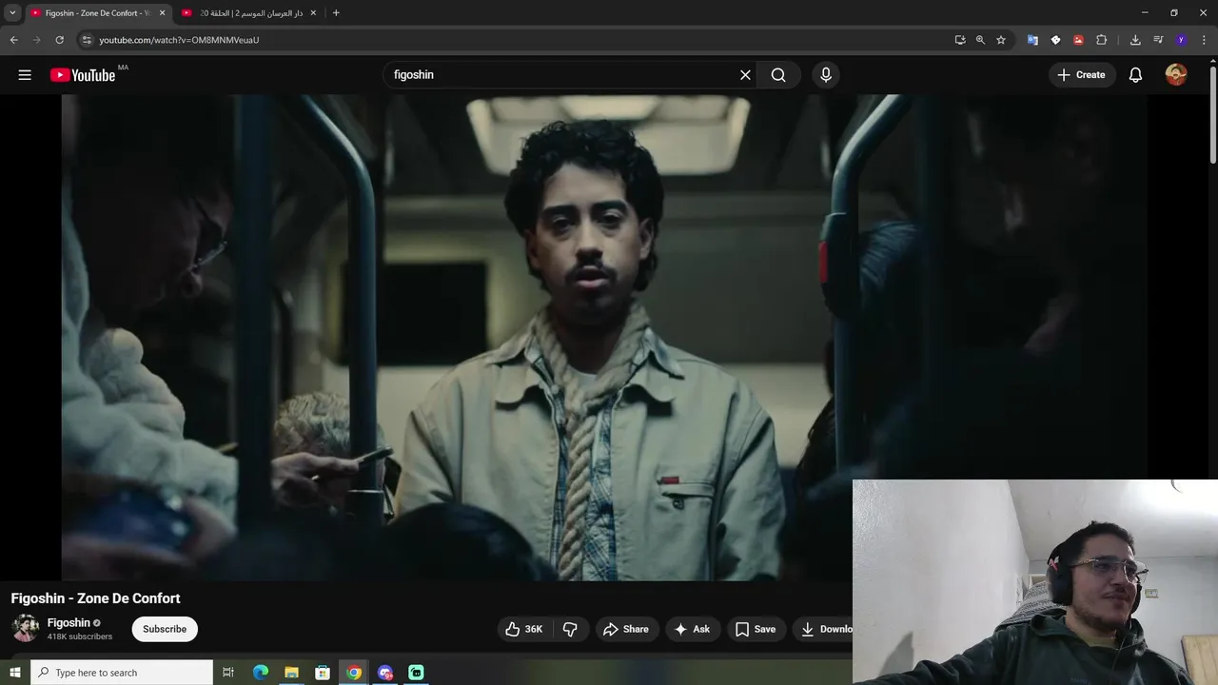
Task: Go back to the previous page
Action: (x=13, y=40)
